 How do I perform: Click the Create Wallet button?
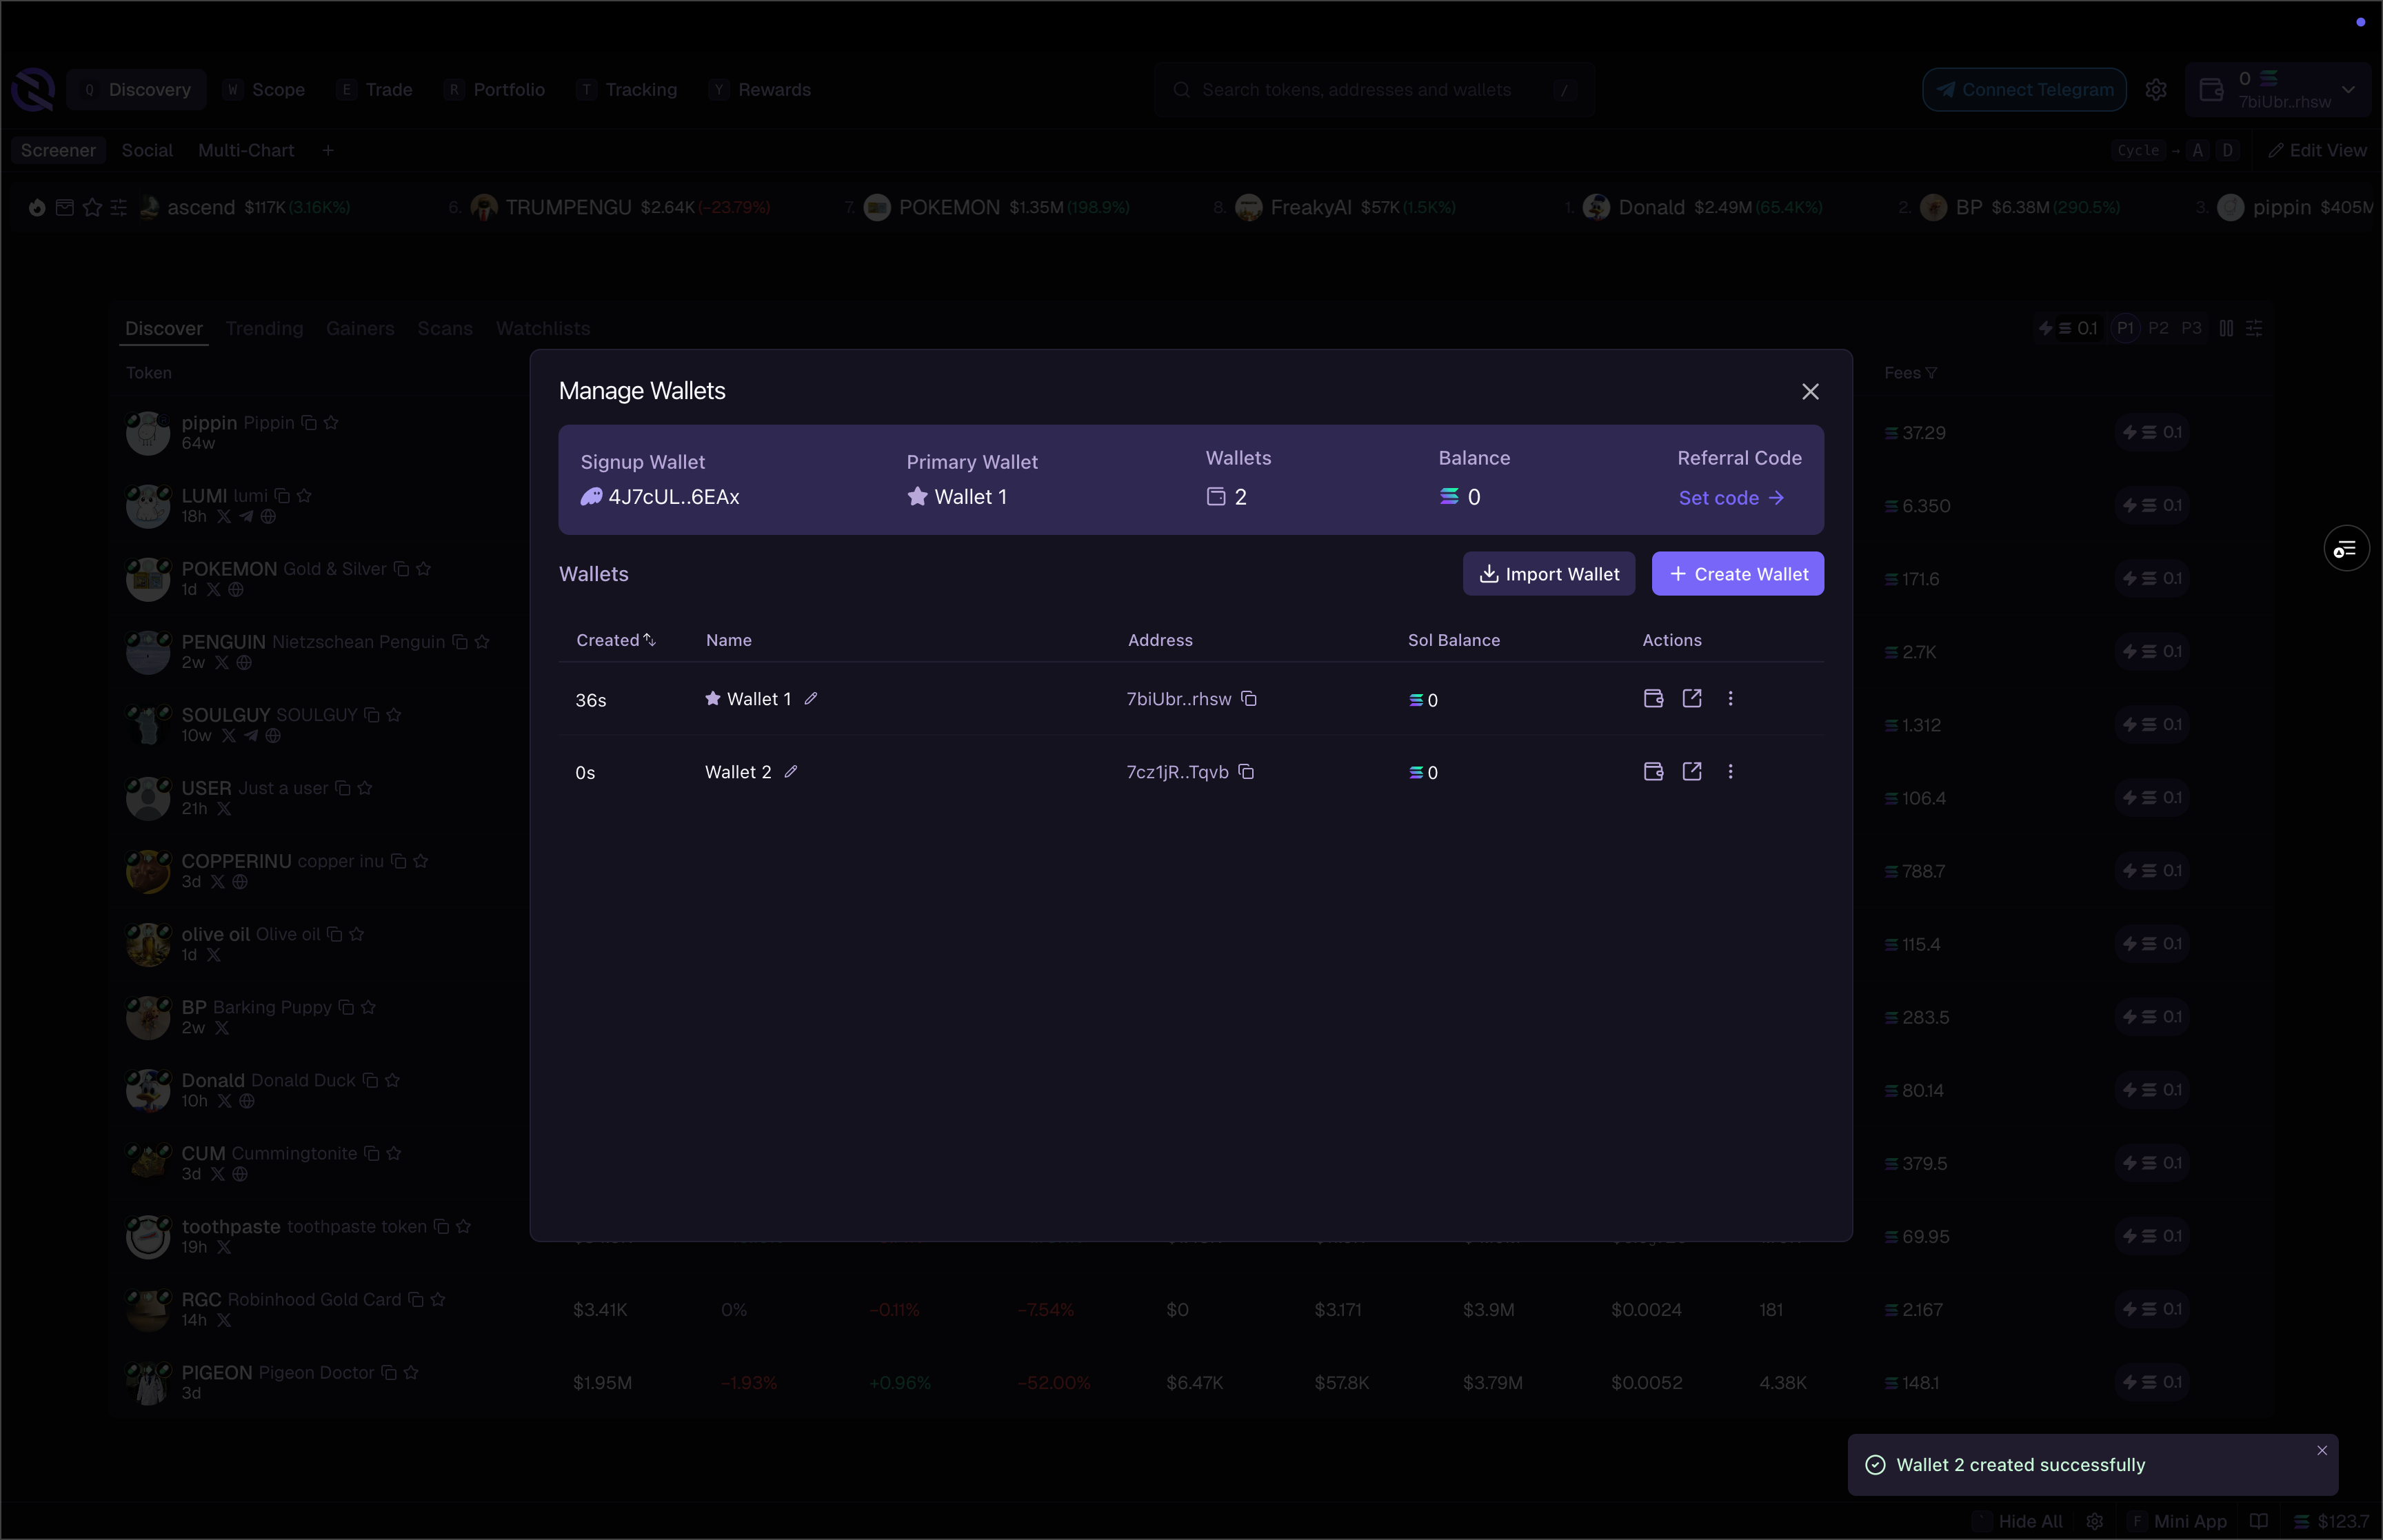(x=1737, y=573)
